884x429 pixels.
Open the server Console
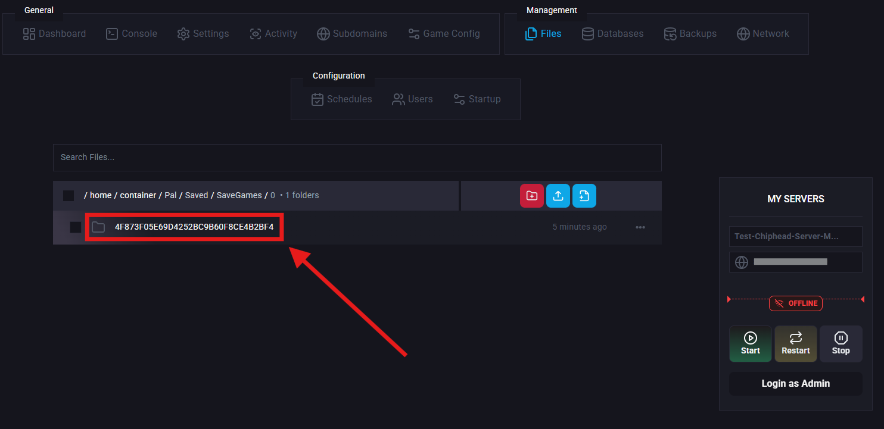click(132, 34)
